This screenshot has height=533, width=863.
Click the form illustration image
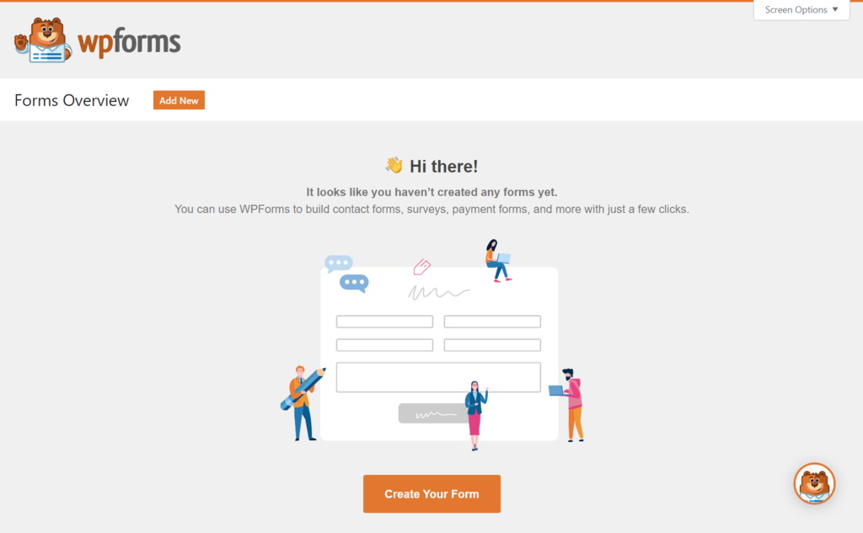432,345
